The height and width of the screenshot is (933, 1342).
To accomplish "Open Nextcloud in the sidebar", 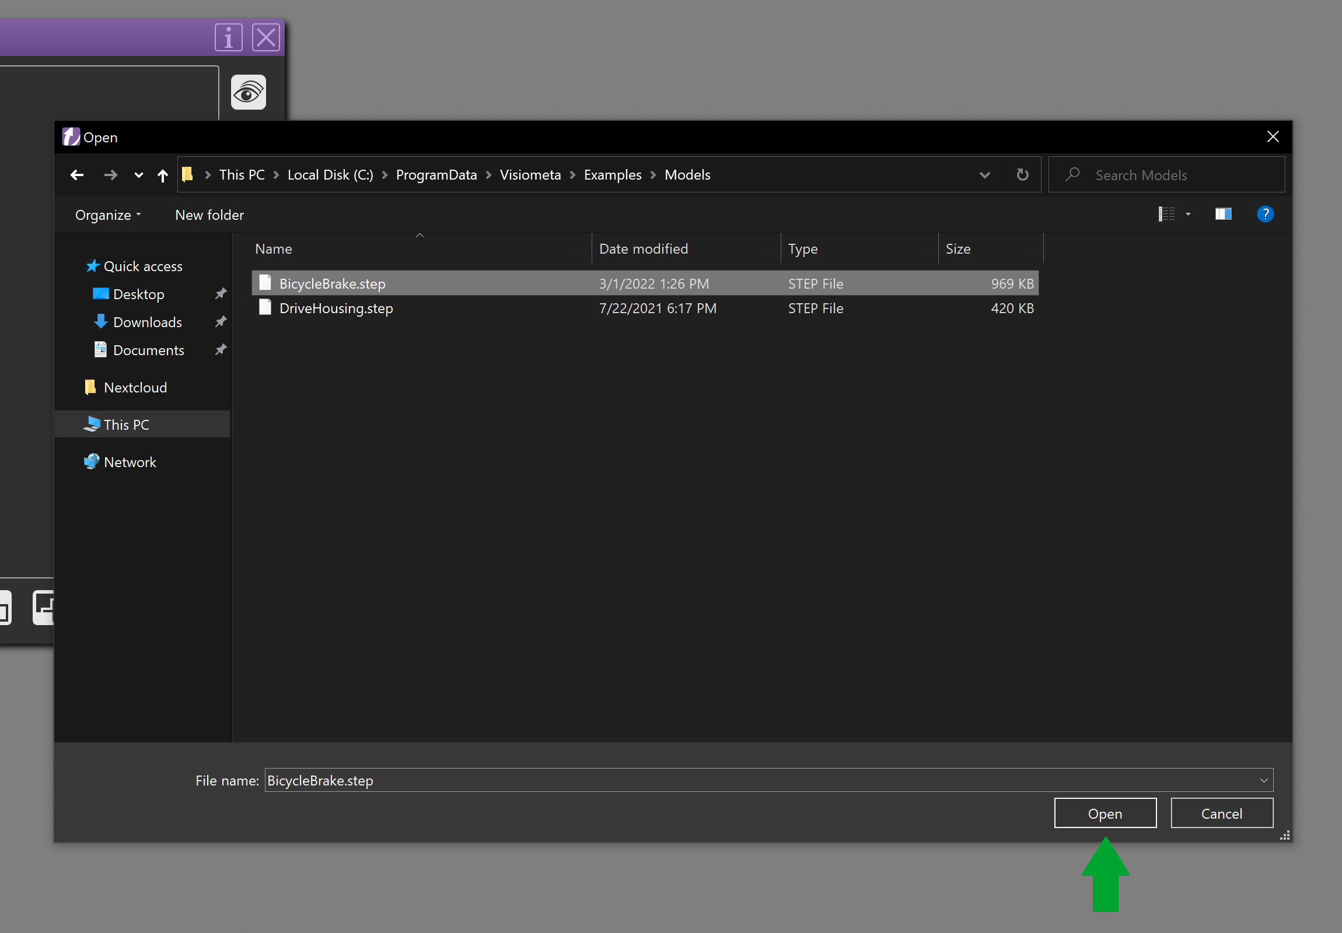I will point(125,388).
